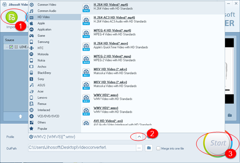Open the output folder icon button
The height and width of the screenshot is (163, 240).
(x=149, y=148)
